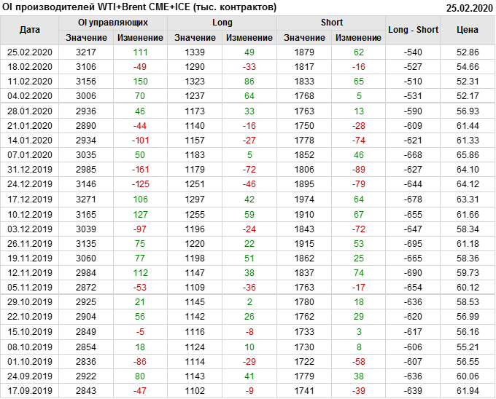
Task: Click the 'Дата' column header
Action: 30,30
